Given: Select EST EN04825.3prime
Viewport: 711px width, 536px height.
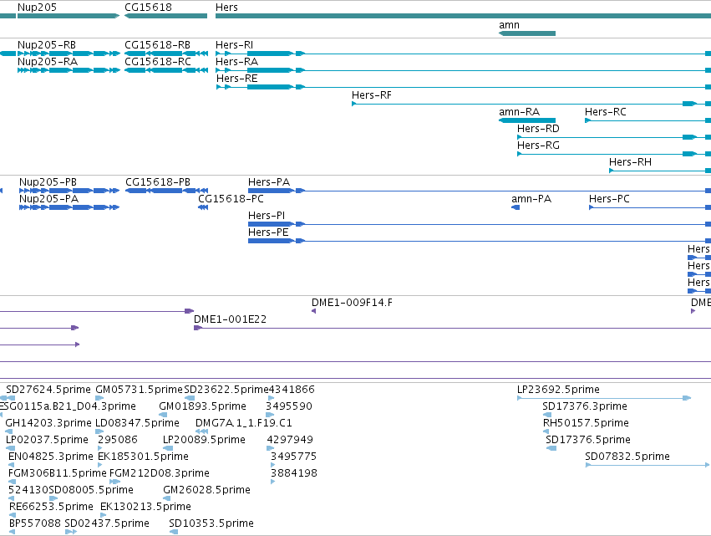Looking at the screenshot, I should pos(51,457).
